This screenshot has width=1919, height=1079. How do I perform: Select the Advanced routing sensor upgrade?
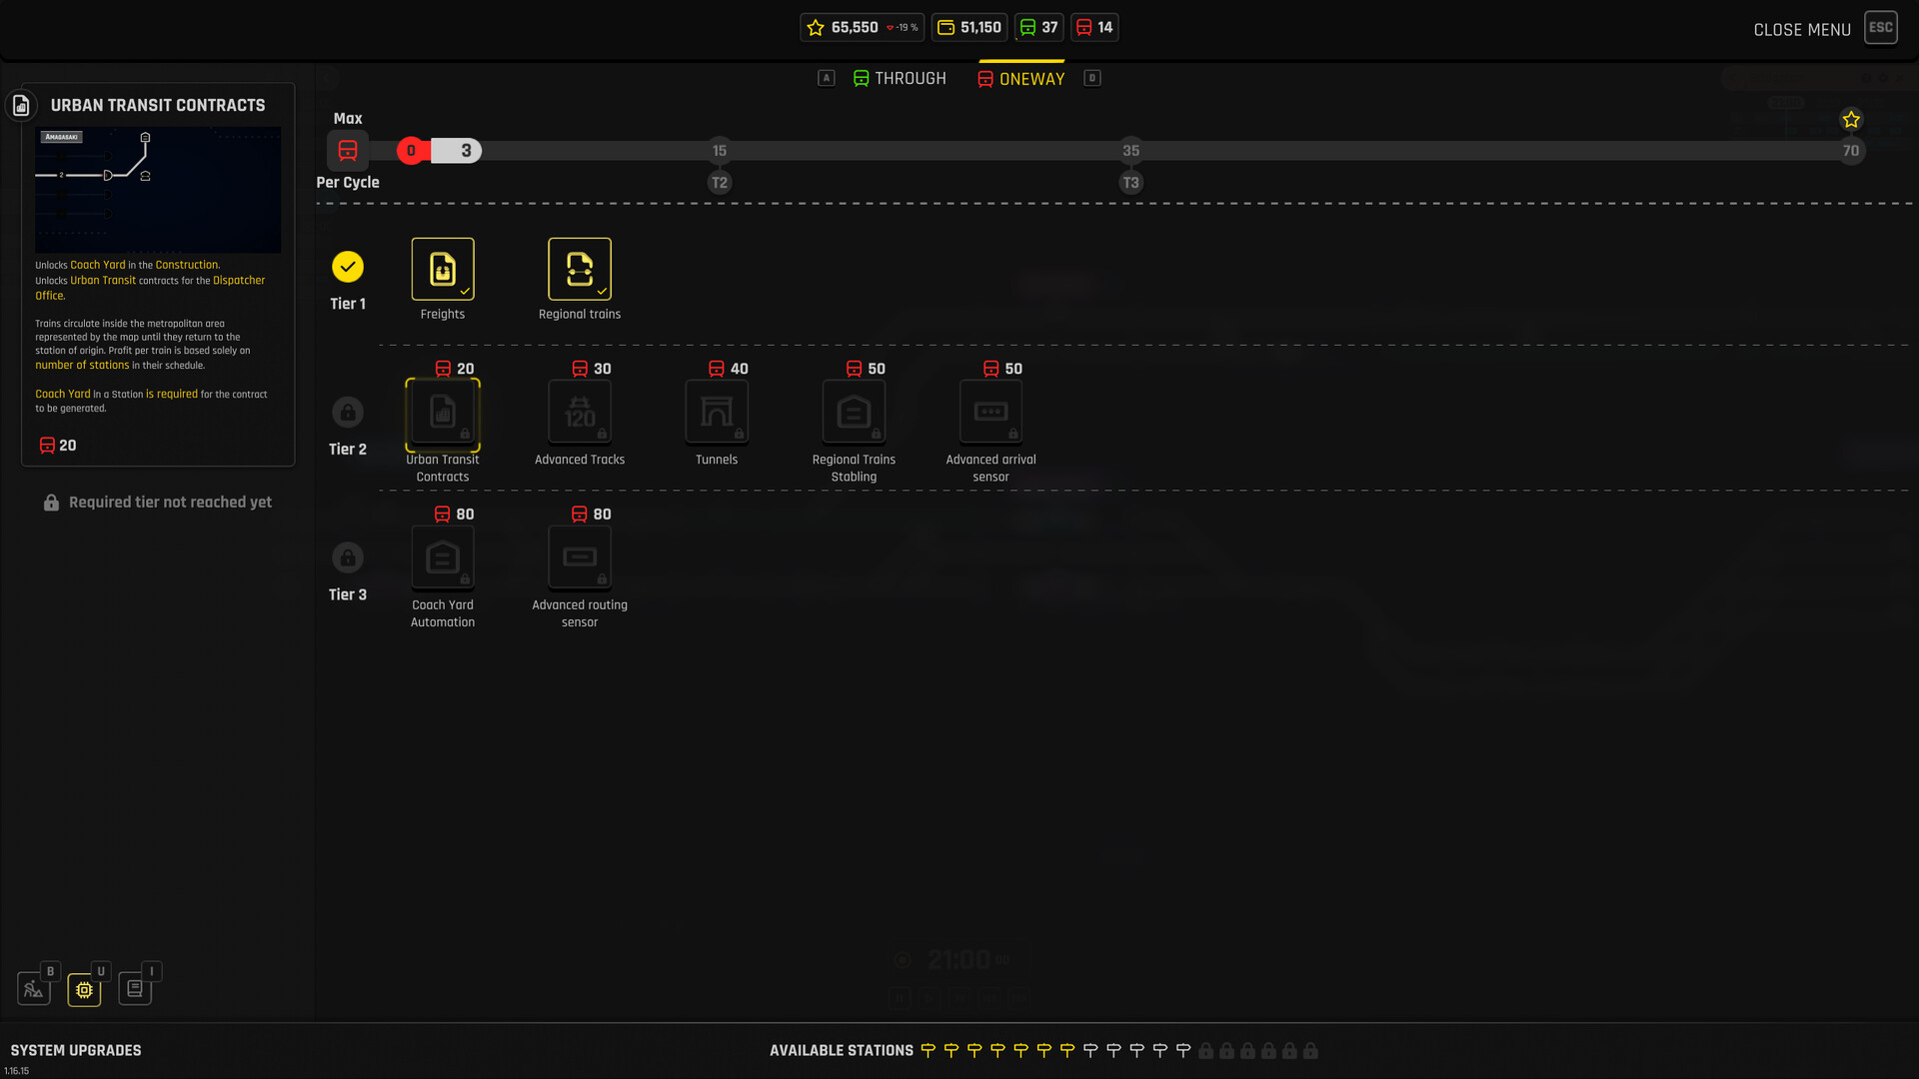(x=580, y=557)
